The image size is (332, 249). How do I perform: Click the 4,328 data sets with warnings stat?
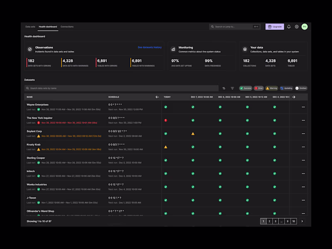pyautogui.click(x=75, y=63)
